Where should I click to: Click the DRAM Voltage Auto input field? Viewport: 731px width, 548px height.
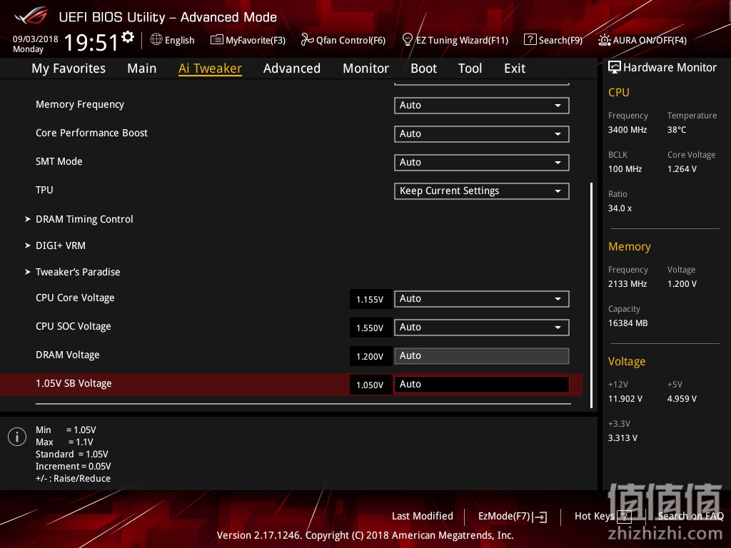(x=482, y=356)
